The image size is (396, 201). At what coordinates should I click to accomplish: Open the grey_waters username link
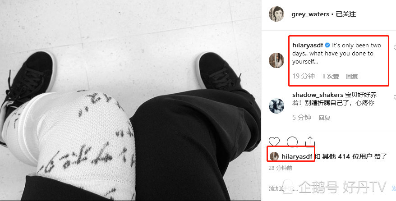click(310, 14)
